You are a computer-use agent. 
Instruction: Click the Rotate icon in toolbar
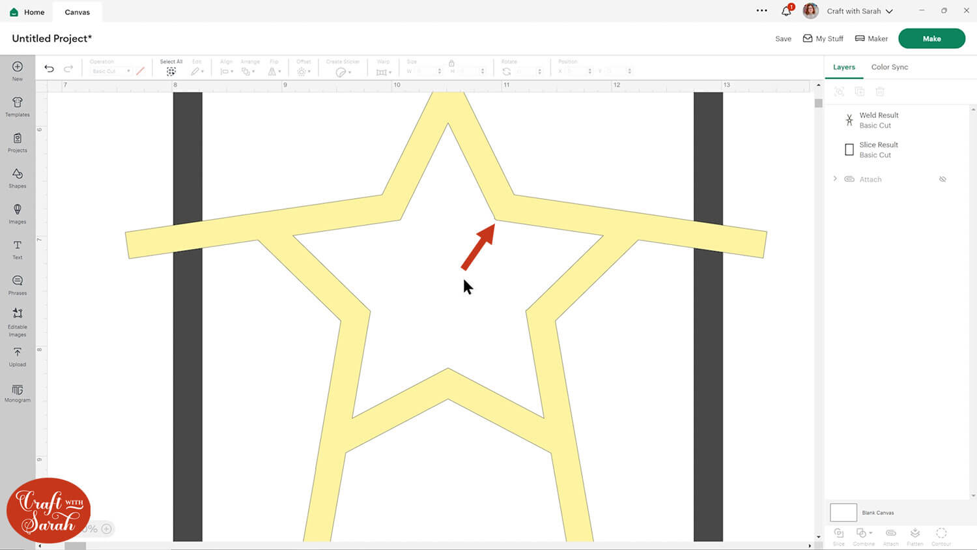click(506, 71)
